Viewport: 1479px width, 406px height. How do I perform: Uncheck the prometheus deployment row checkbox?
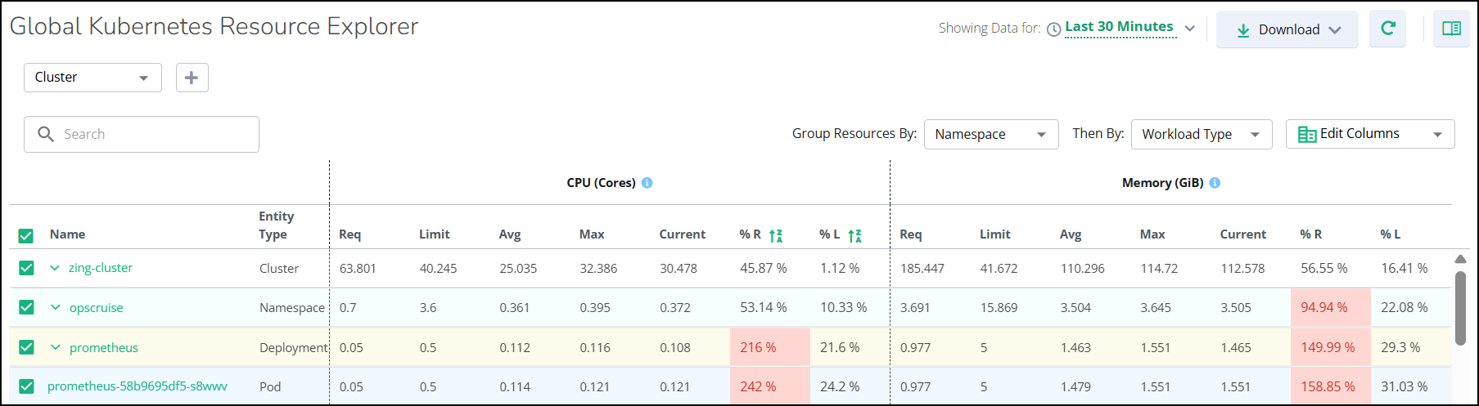(x=26, y=347)
